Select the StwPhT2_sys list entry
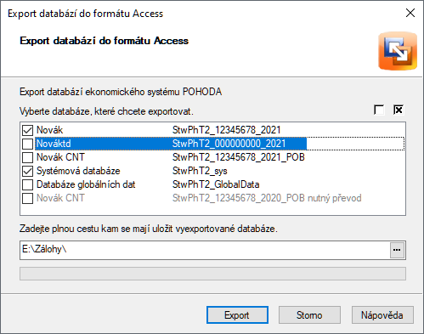The width and height of the screenshot is (424, 334). (x=212, y=171)
